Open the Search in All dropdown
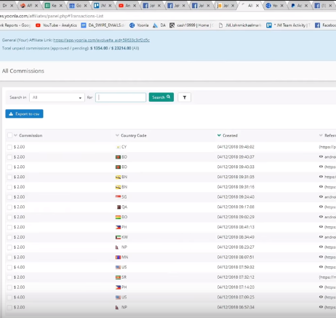 pyautogui.click(x=57, y=98)
